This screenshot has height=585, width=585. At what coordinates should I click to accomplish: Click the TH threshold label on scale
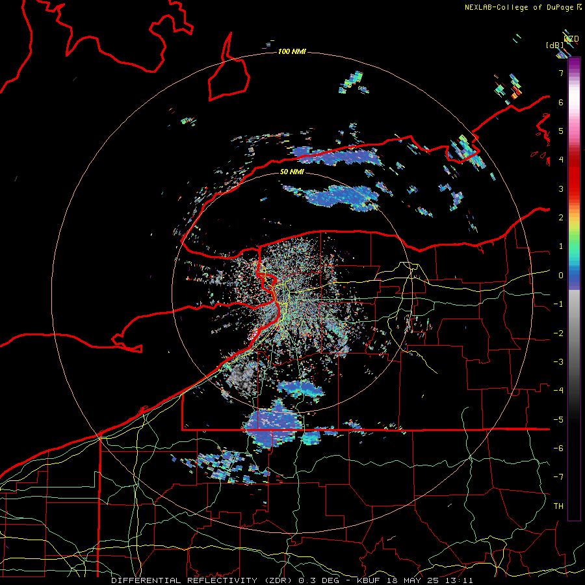pos(558,506)
